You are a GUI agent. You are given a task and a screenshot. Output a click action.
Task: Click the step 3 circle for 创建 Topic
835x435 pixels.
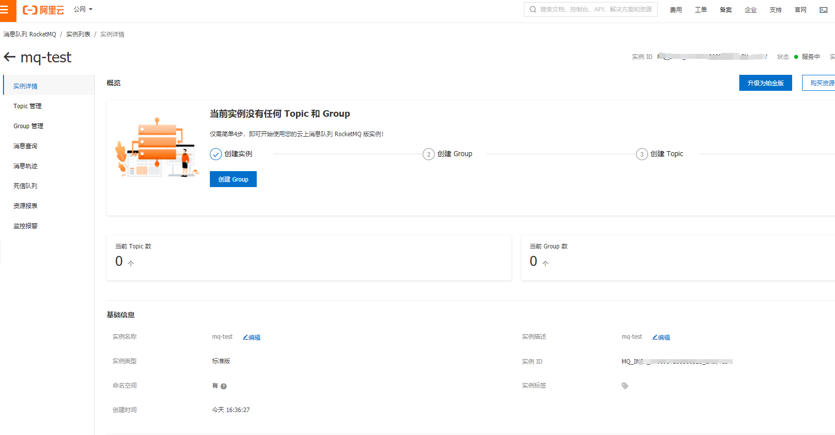pos(642,154)
